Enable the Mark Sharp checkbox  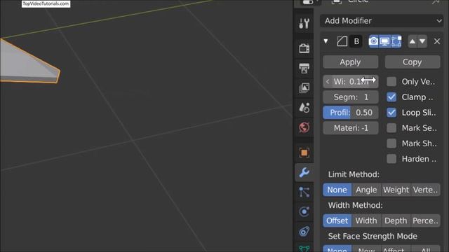coord(391,143)
